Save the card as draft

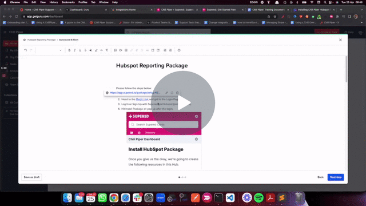(x=31, y=177)
